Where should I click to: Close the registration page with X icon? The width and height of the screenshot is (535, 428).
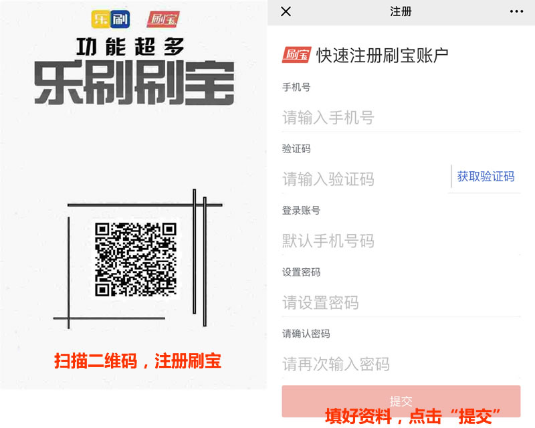click(x=286, y=11)
